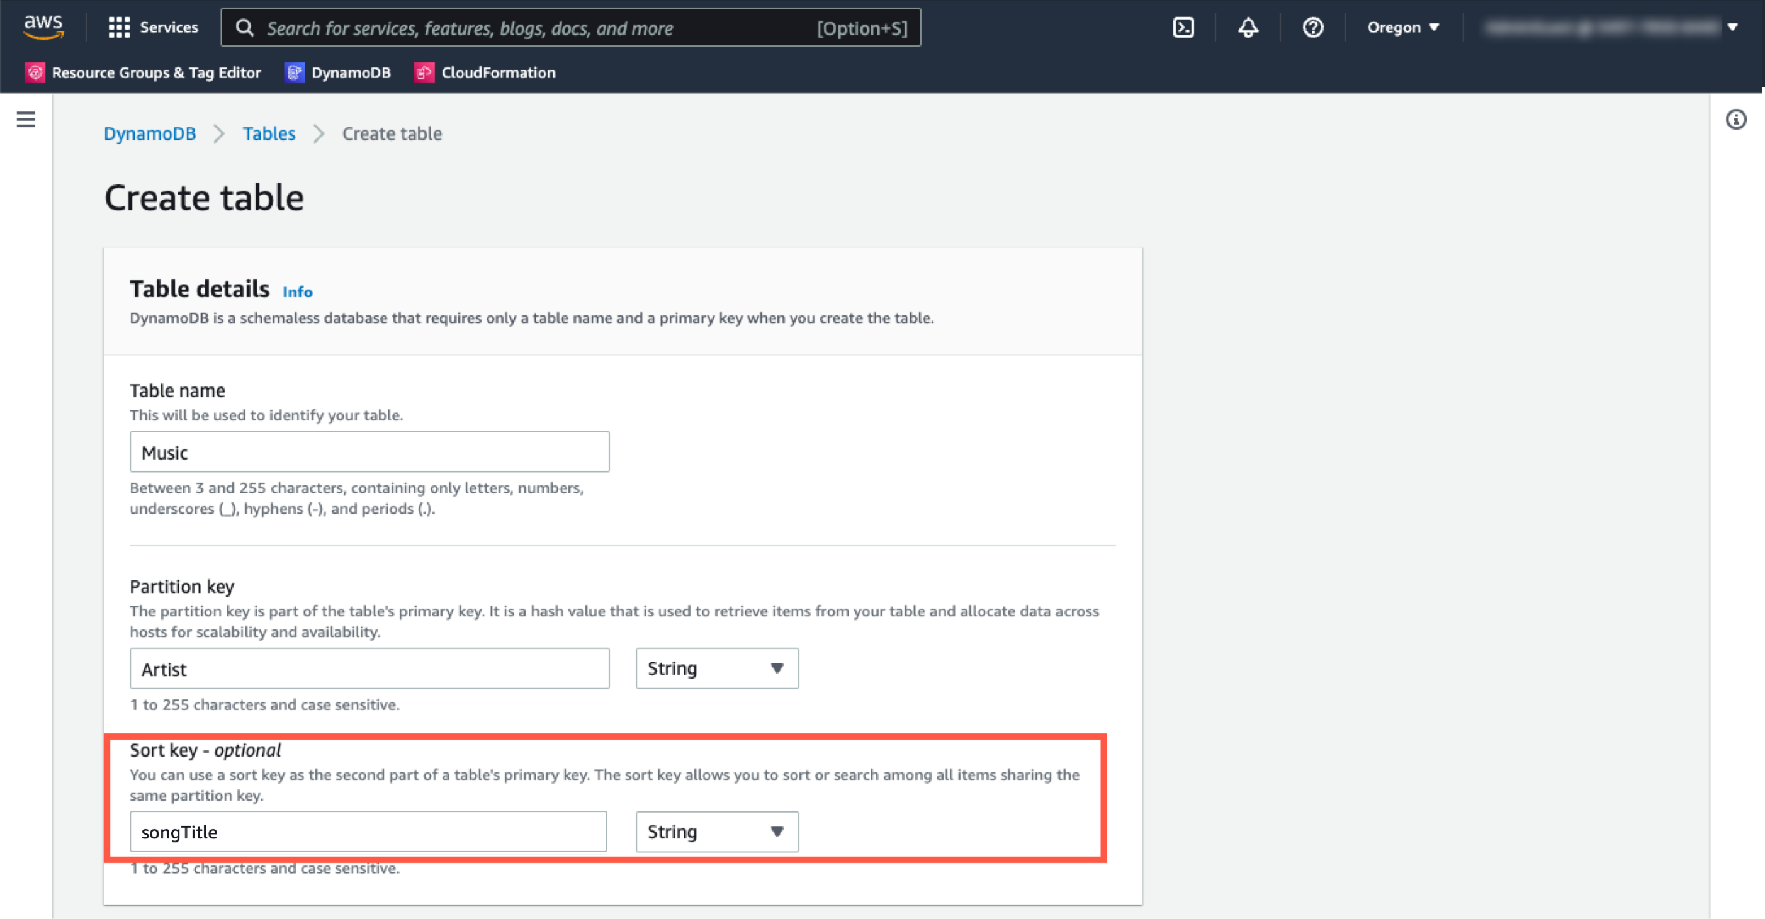Open the notifications bell

pyautogui.click(x=1248, y=28)
